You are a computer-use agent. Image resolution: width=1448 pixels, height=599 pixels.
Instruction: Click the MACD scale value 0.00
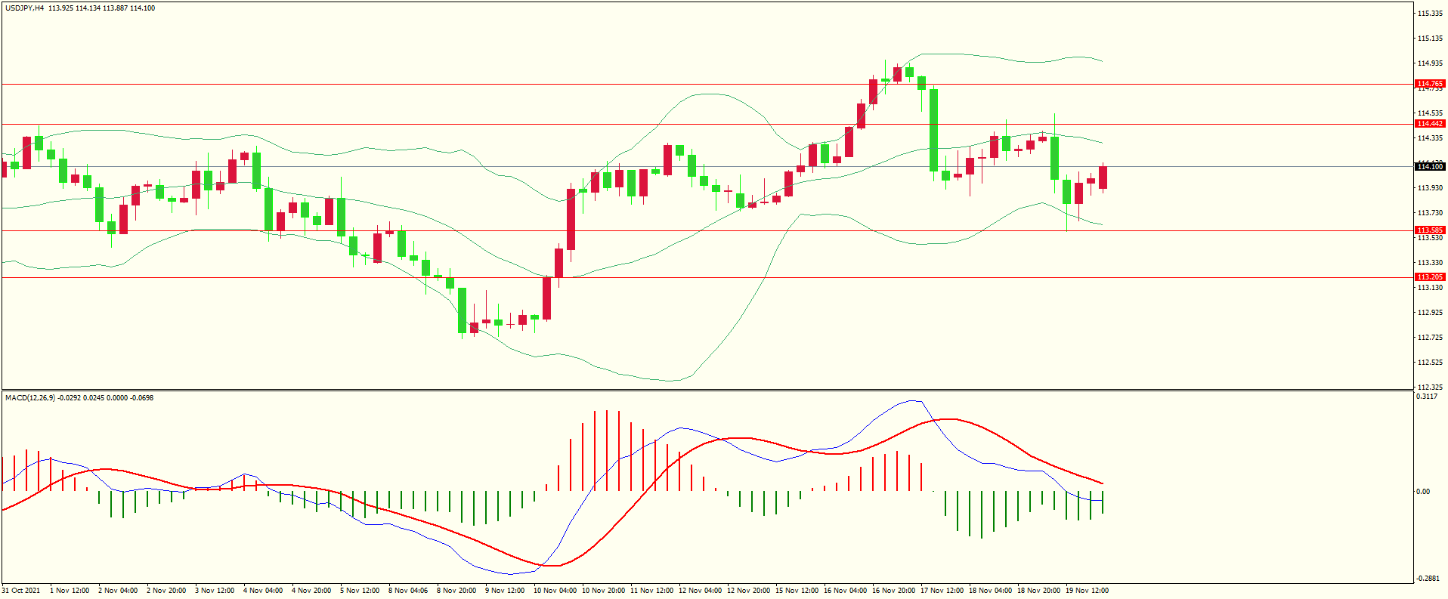click(1423, 492)
